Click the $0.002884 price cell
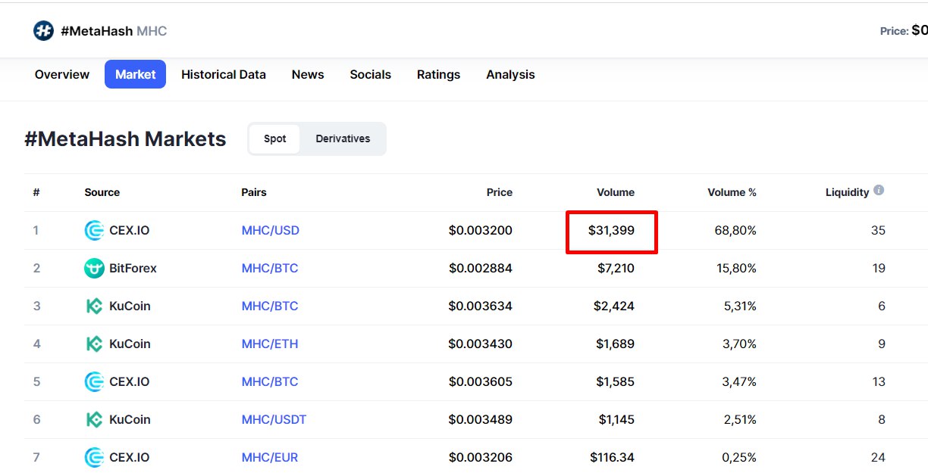The width and height of the screenshot is (928, 476). 481,268
